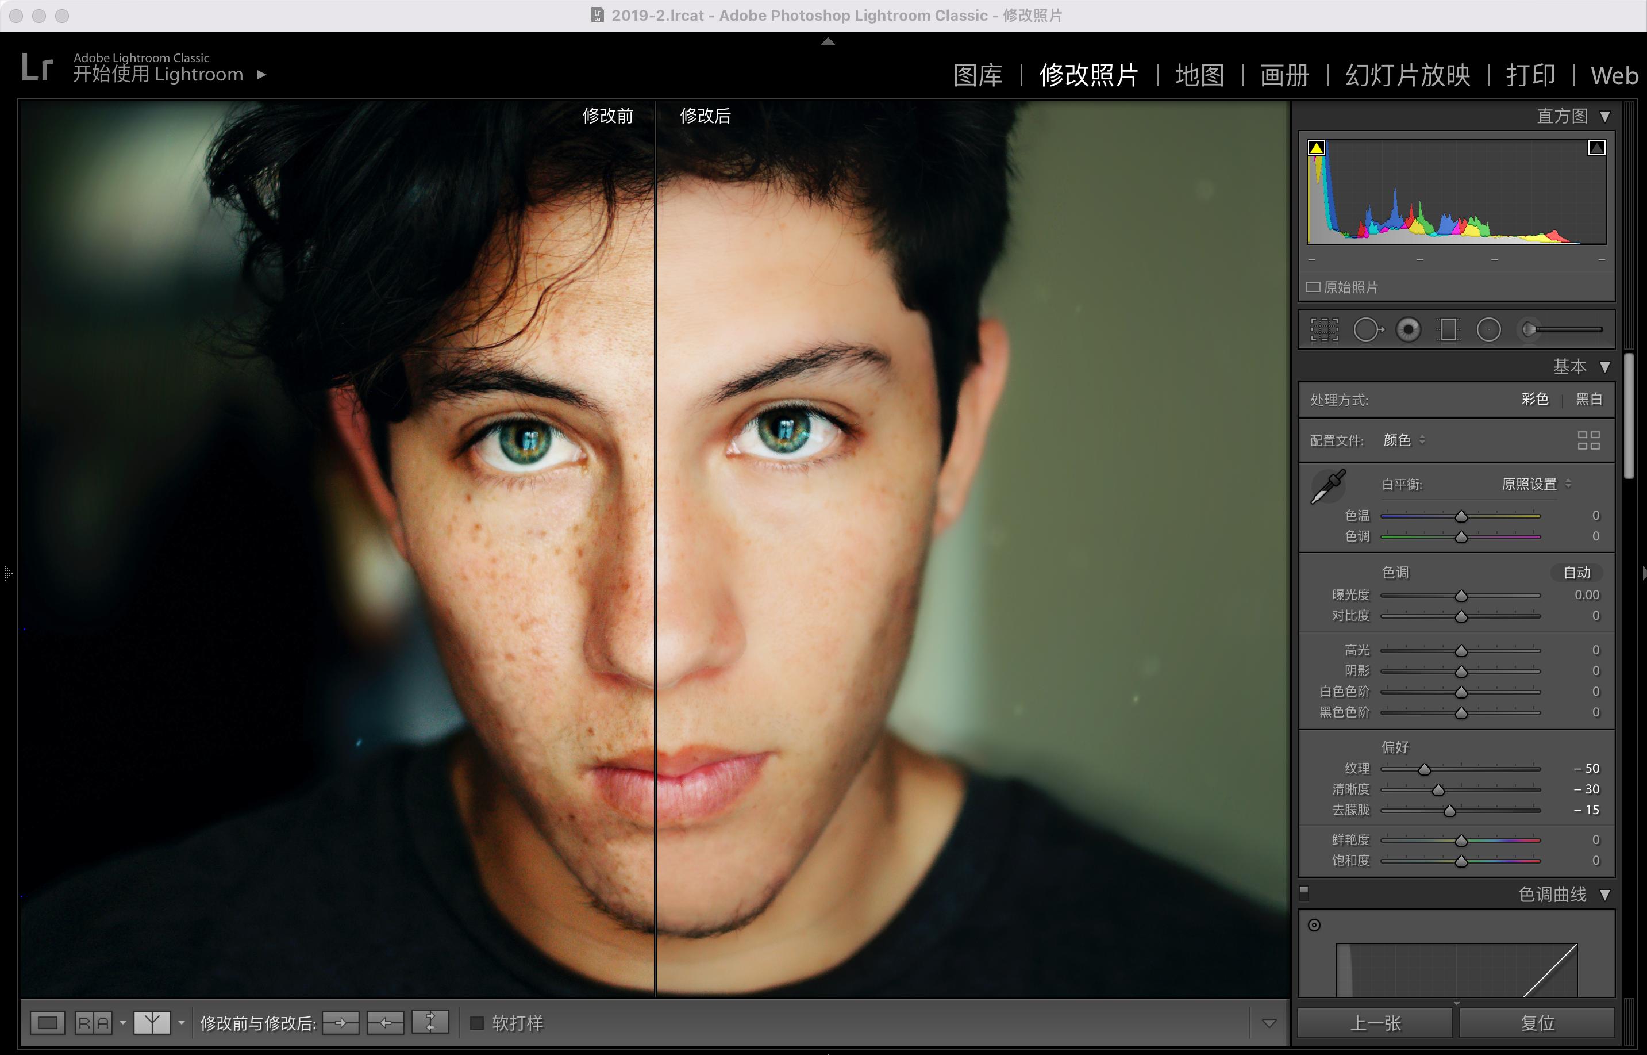Screen dimensions: 1647x1055
Task: Select the Crop Overlay tool
Action: click(1324, 329)
